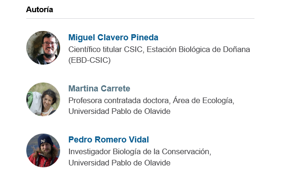Image resolution: width=293 pixels, height=187 pixels.
Task: Click the white bag in Martina's photo
Action: point(36,103)
